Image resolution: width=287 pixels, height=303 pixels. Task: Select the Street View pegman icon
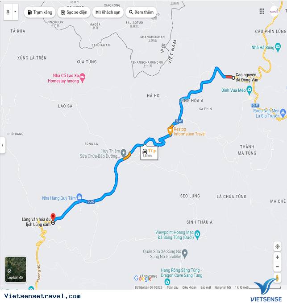[277, 278]
